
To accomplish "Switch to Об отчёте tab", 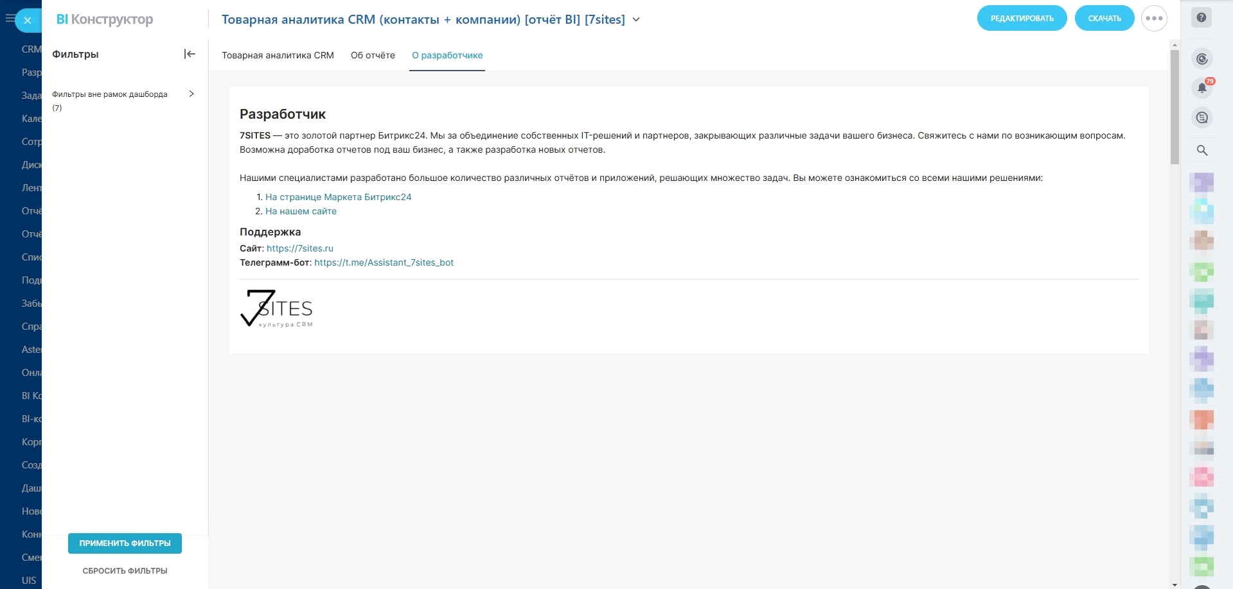I will click(x=373, y=55).
